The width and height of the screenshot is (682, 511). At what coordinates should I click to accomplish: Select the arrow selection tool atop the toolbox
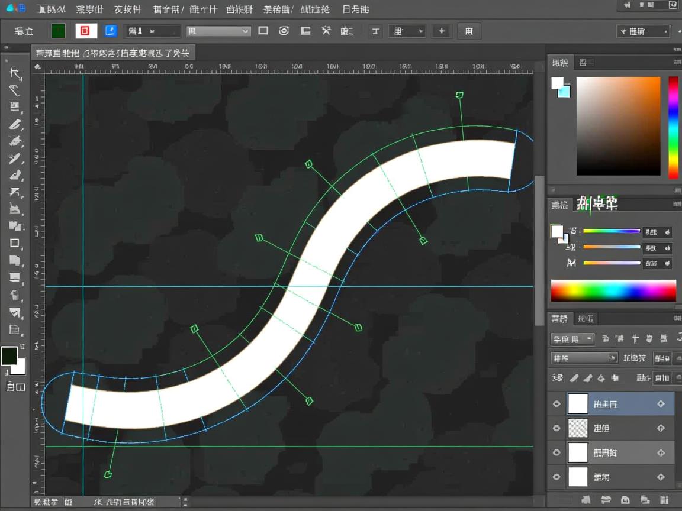click(15, 73)
